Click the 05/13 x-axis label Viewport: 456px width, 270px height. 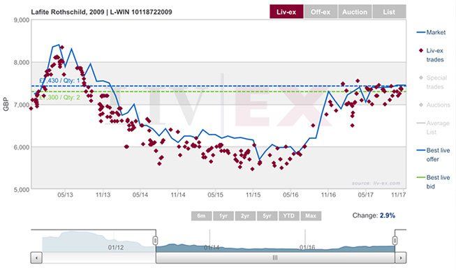point(65,195)
